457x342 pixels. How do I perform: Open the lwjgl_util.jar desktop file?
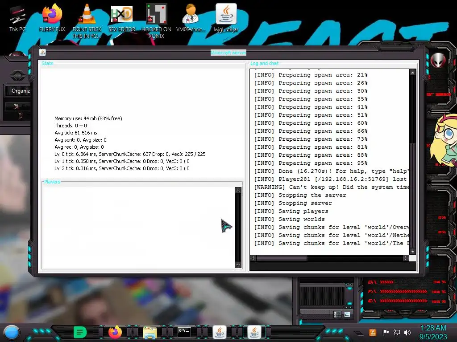click(226, 18)
